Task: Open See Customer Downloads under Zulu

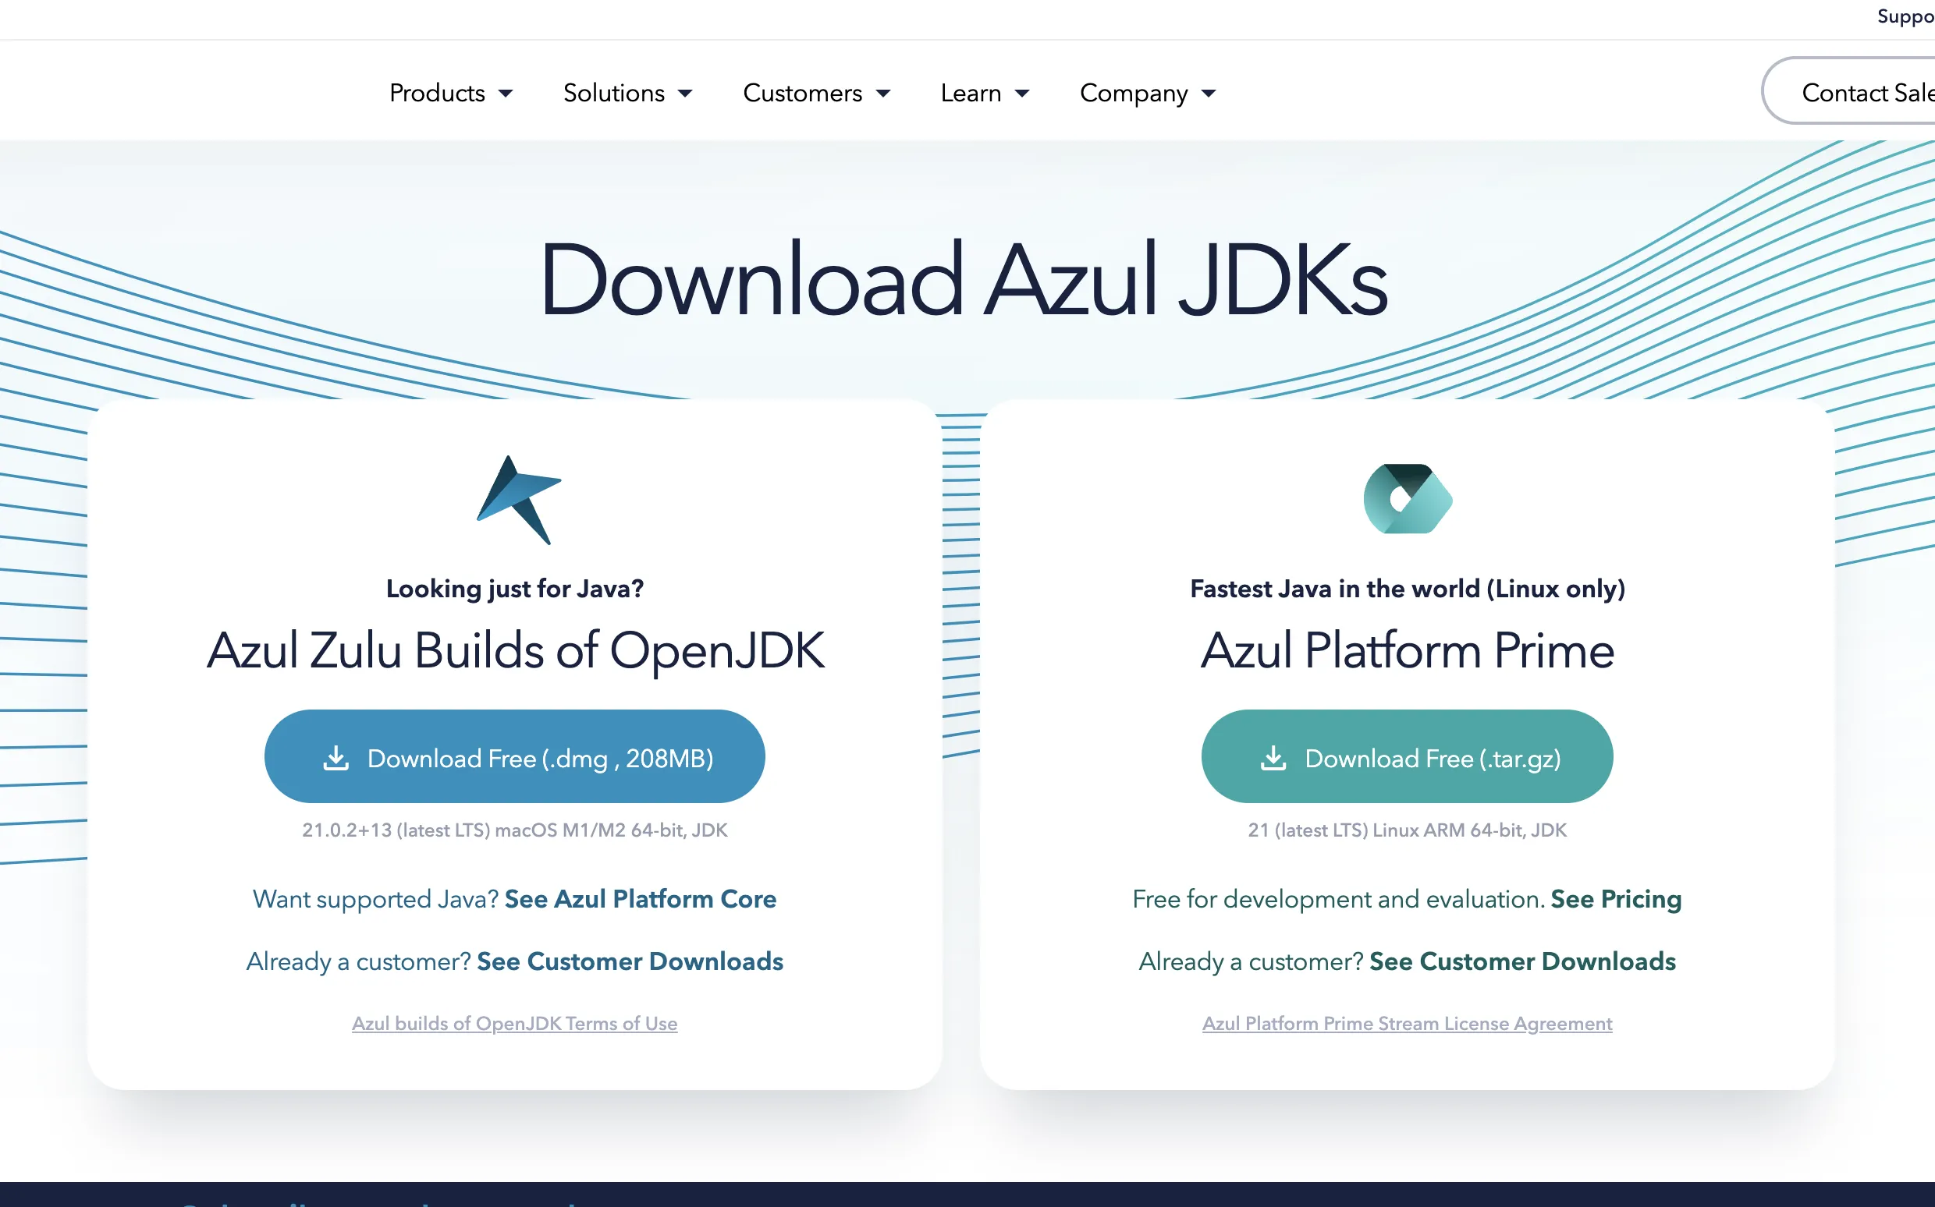Action: pyautogui.click(x=630, y=961)
